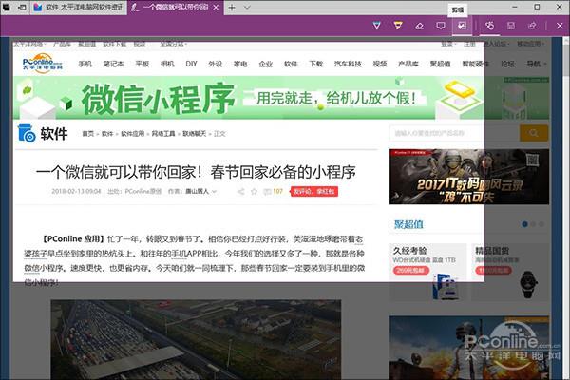Toggle the touch writing tool
Viewport: 570px width, 380px height.
tap(489, 26)
